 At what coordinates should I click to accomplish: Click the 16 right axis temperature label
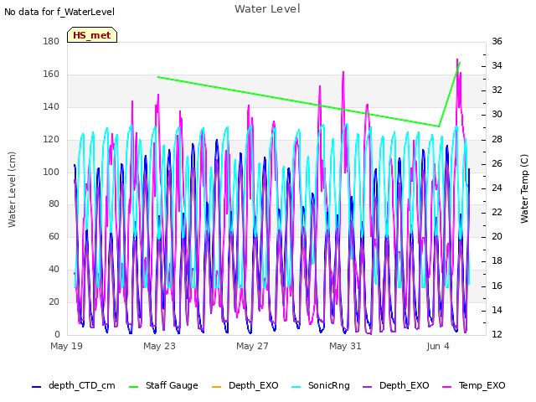(x=497, y=286)
